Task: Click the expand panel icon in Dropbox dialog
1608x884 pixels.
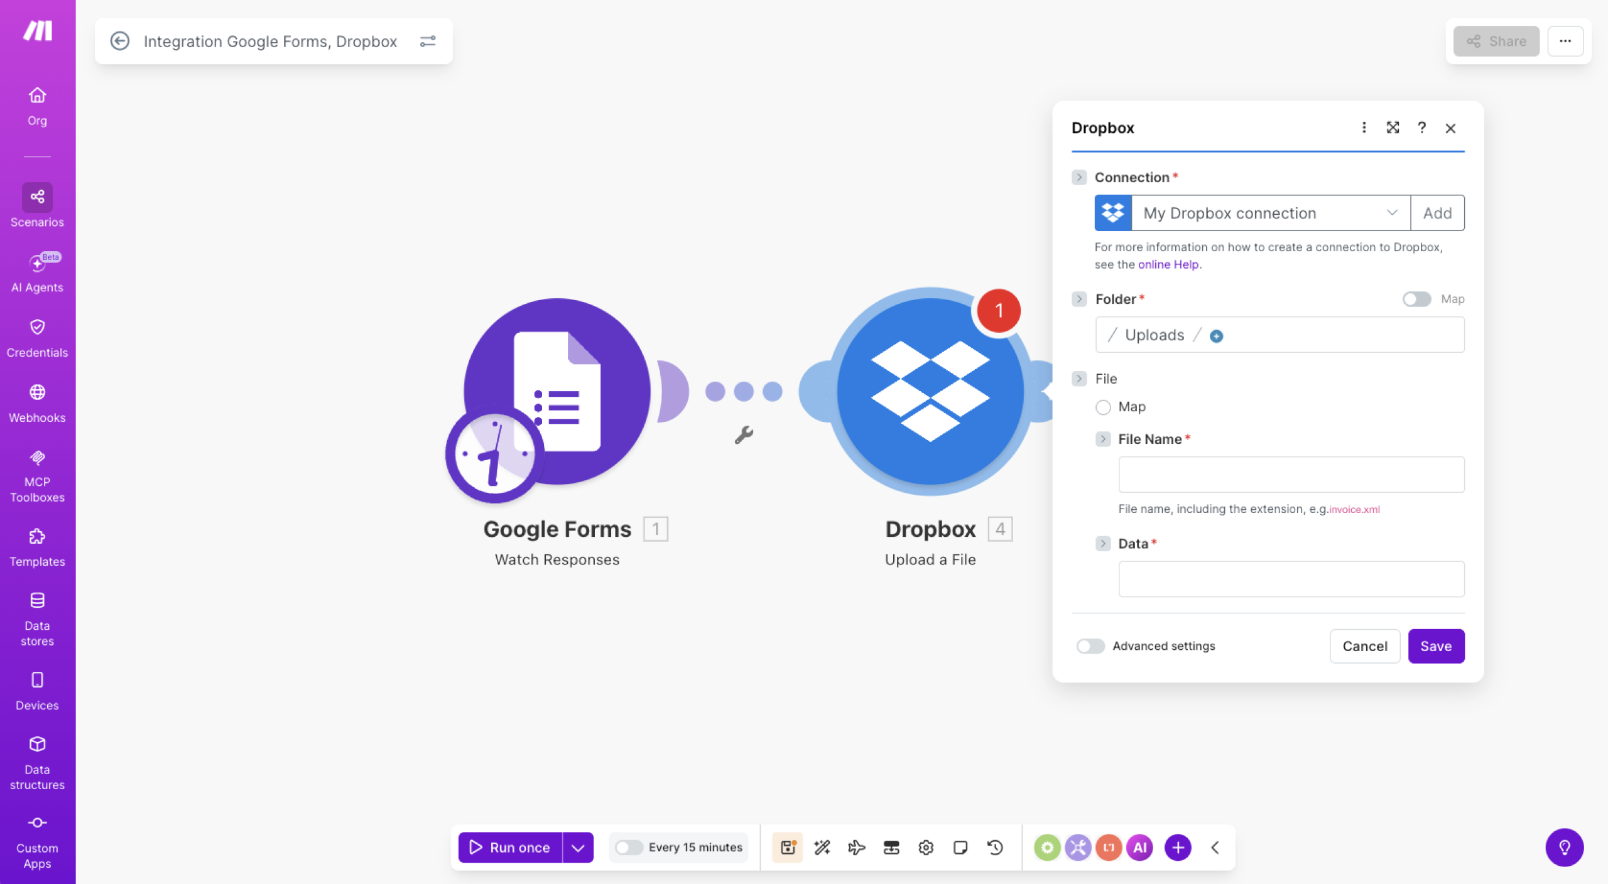Action: (1393, 128)
